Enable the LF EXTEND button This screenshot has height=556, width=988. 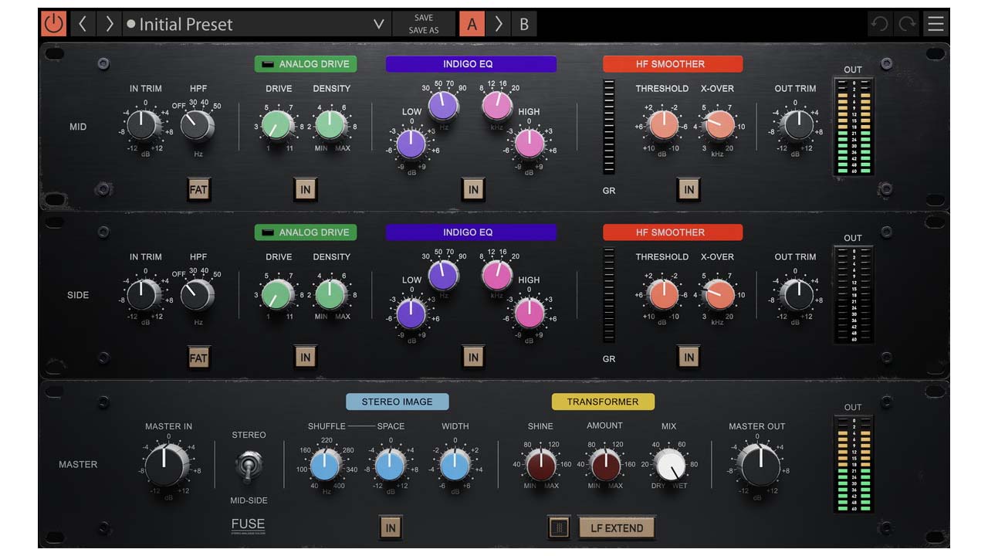tap(616, 527)
